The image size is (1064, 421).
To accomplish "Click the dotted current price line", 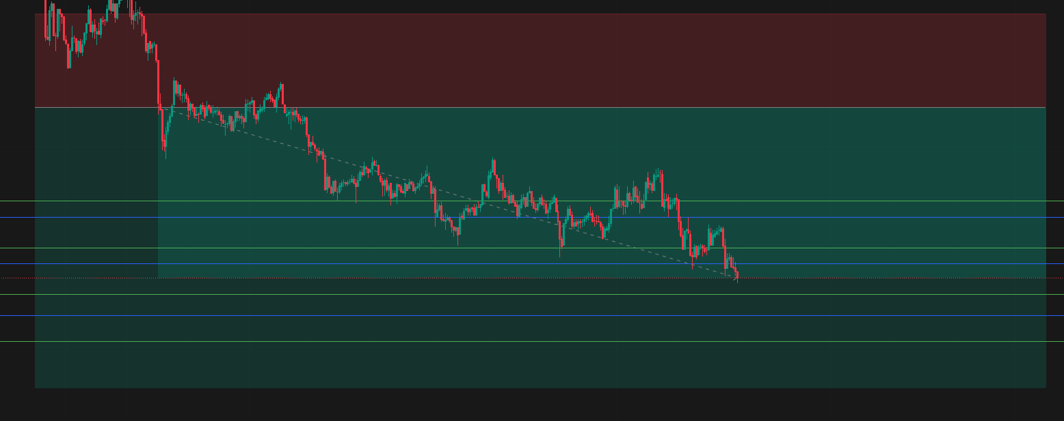I will (889, 278).
